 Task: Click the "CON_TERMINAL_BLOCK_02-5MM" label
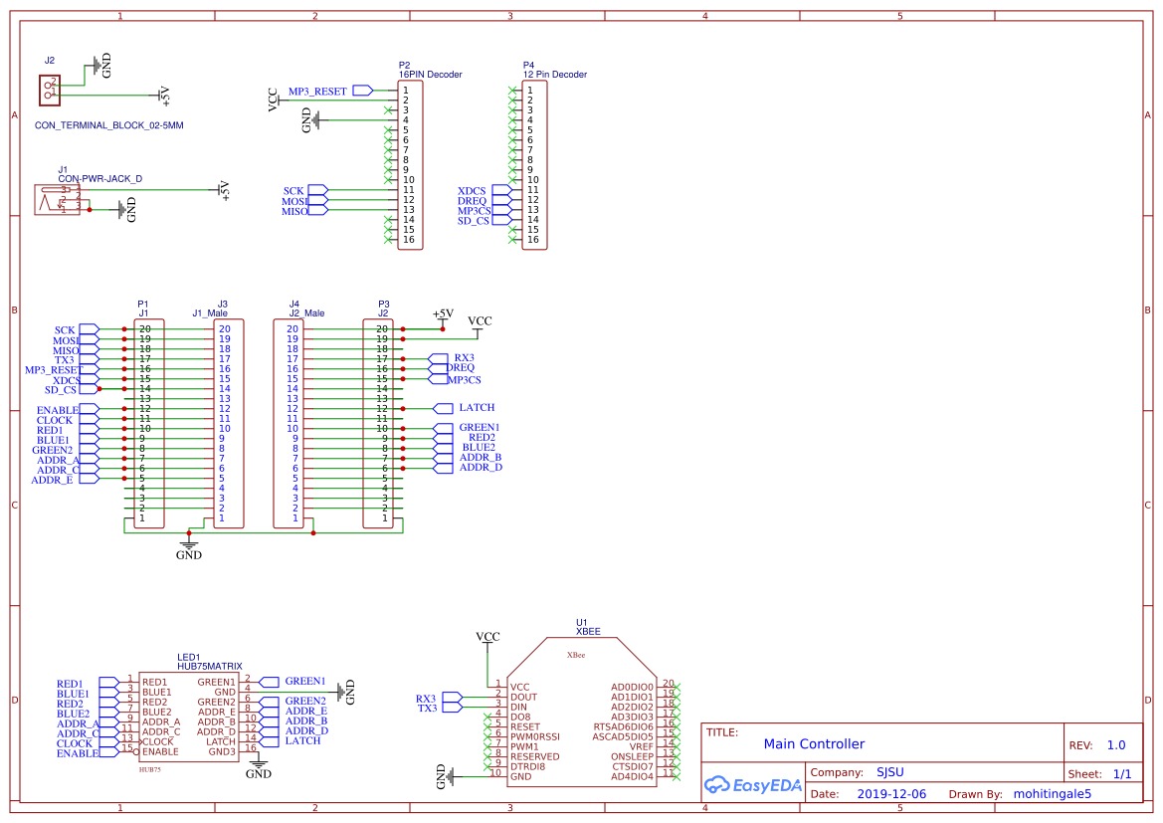click(x=109, y=125)
